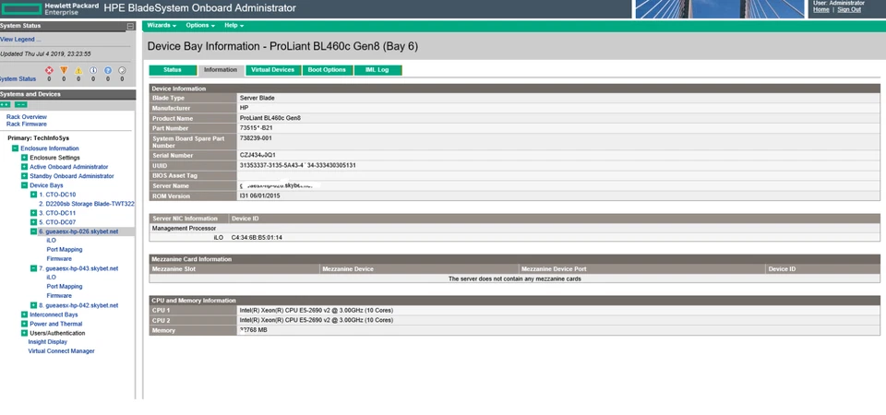The width and height of the screenshot is (886, 415).
Task: Open Port Mapping under bay 7
Action: [65, 287]
